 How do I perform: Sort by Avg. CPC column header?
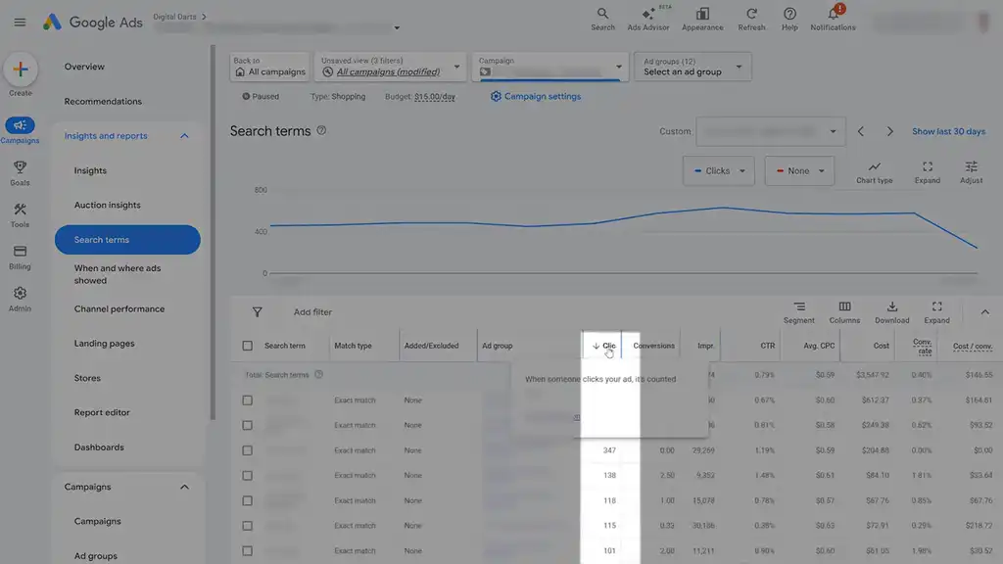point(819,346)
